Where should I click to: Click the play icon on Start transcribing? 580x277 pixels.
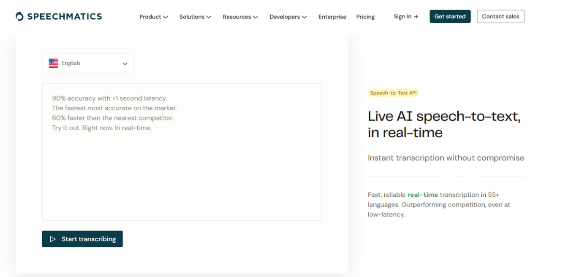pyautogui.click(x=53, y=239)
